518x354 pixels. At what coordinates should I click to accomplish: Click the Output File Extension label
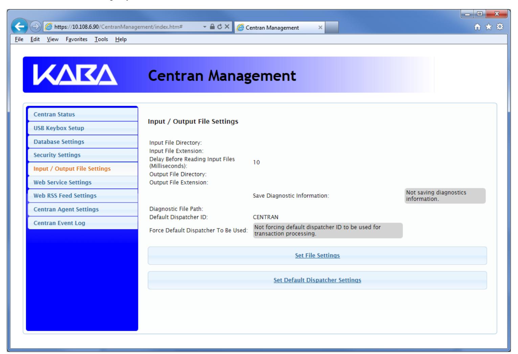tap(179, 183)
